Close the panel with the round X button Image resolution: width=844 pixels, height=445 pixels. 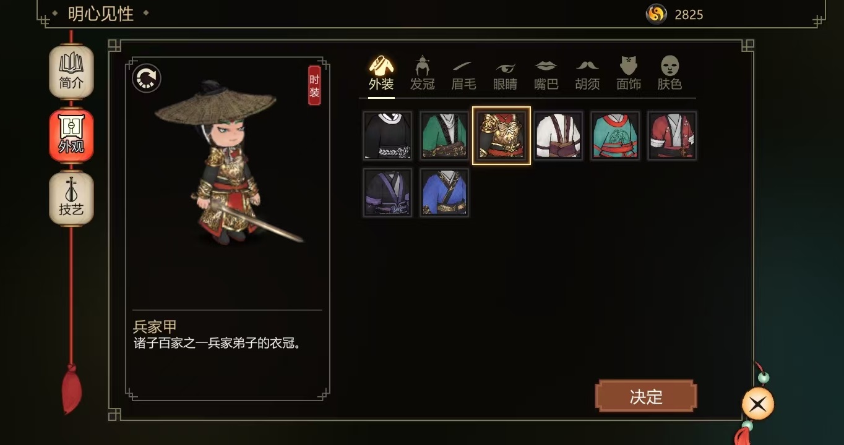point(758,405)
